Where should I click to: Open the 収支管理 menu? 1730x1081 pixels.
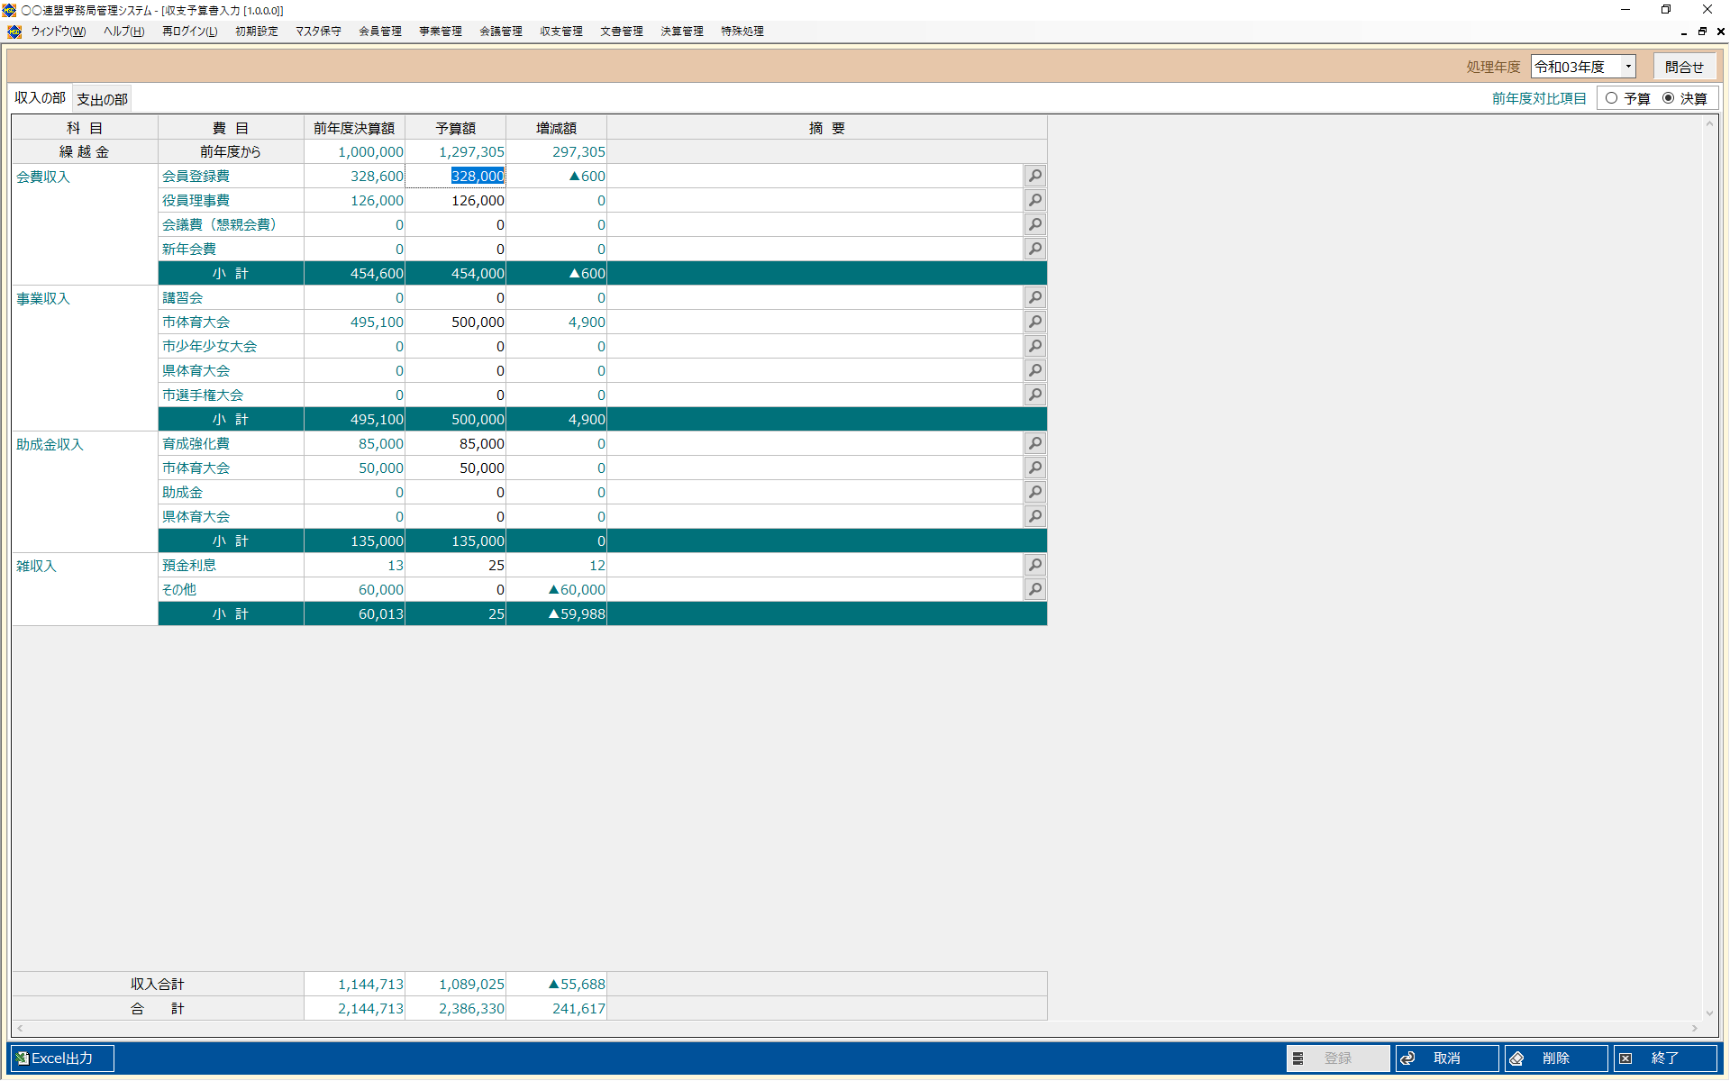pyautogui.click(x=561, y=32)
